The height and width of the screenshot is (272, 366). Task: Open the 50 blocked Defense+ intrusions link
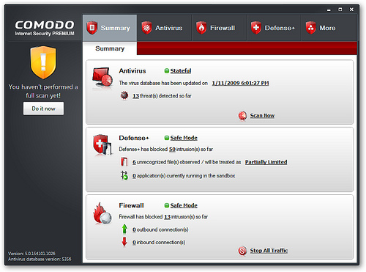tap(172, 150)
